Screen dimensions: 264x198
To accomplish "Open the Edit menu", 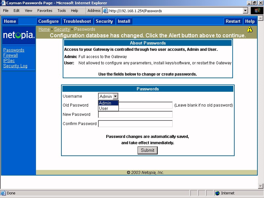I will coord(16,11).
